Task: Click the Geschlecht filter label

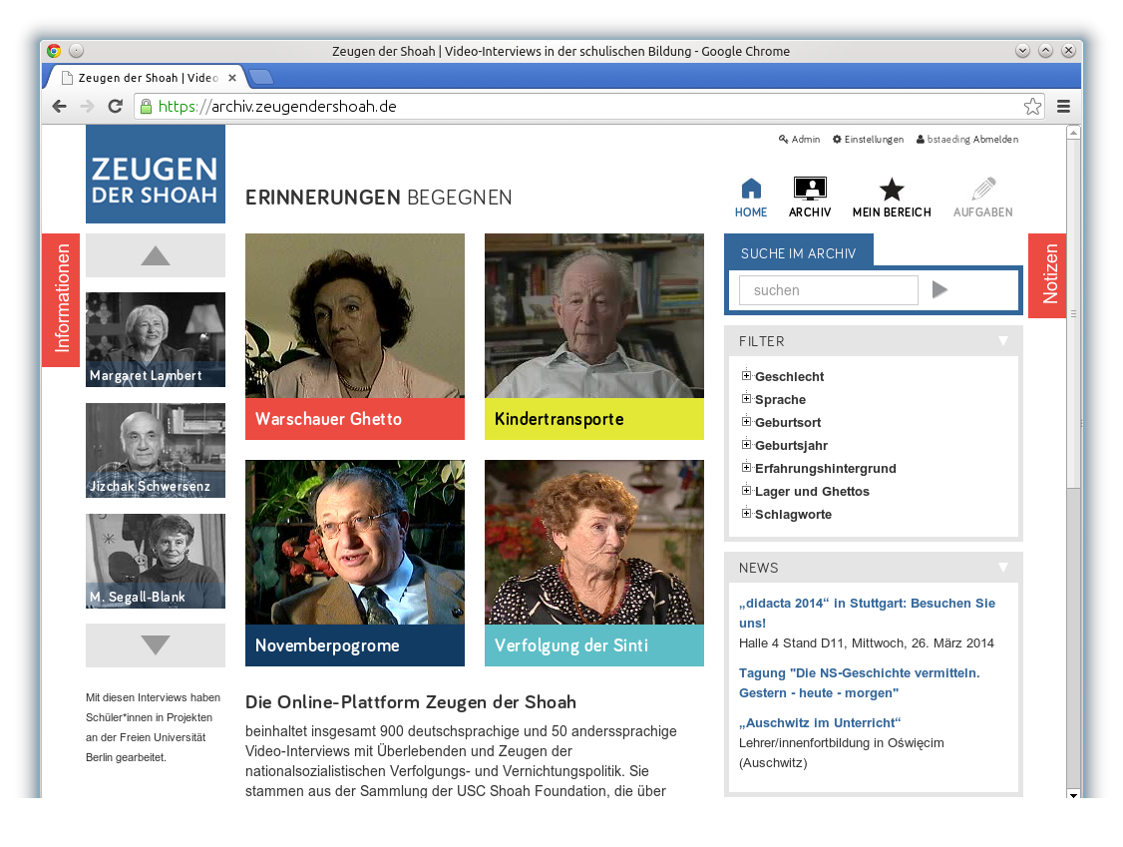Action: [x=789, y=376]
